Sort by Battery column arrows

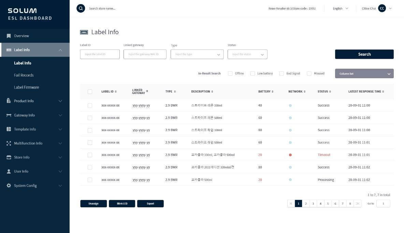273,92
